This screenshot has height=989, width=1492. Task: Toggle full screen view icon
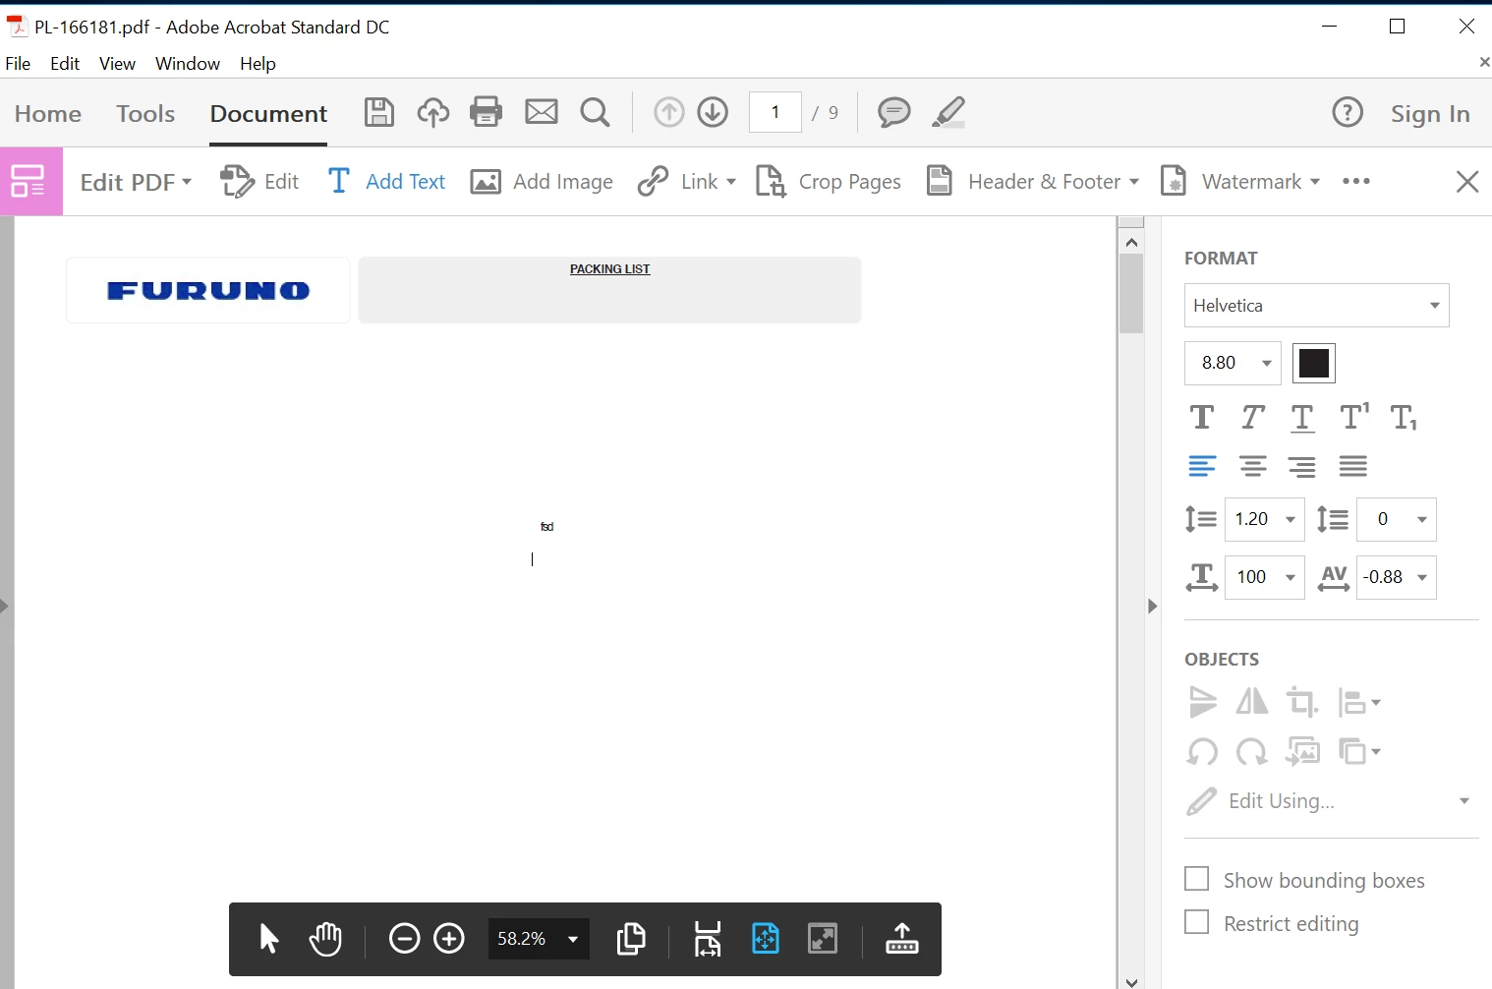[823, 939]
